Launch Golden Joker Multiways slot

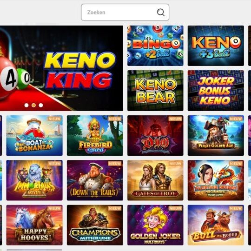click(155, 225)
